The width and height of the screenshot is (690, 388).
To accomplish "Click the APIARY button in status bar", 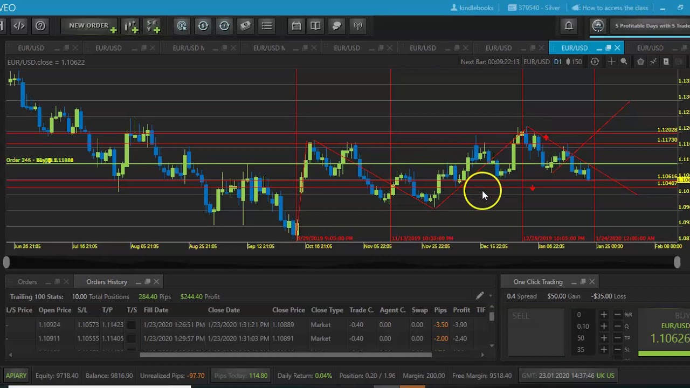I will tap(16, 376).
